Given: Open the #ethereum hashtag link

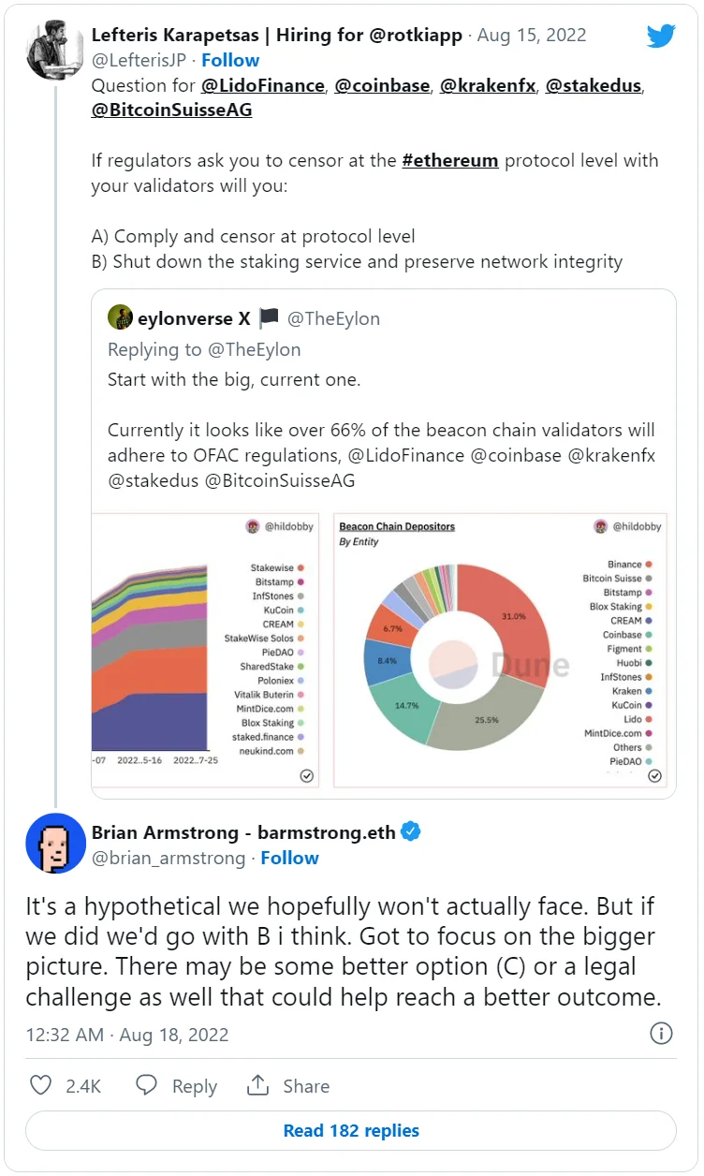Looking at the screenshot, I should pyautogui.click(x=450, y=160).
